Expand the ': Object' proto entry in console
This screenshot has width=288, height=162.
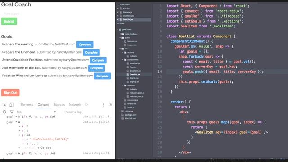[19, 148]
